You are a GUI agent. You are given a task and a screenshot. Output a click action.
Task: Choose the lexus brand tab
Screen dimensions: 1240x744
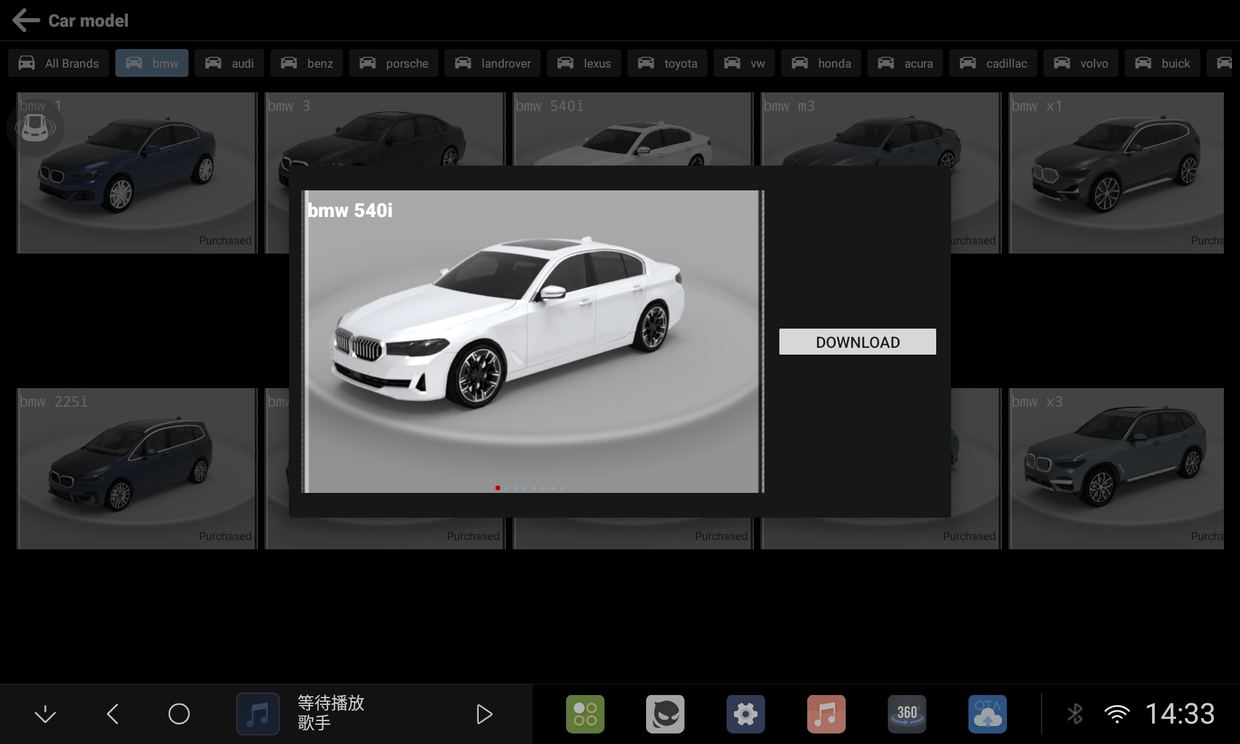click(584, 63)
